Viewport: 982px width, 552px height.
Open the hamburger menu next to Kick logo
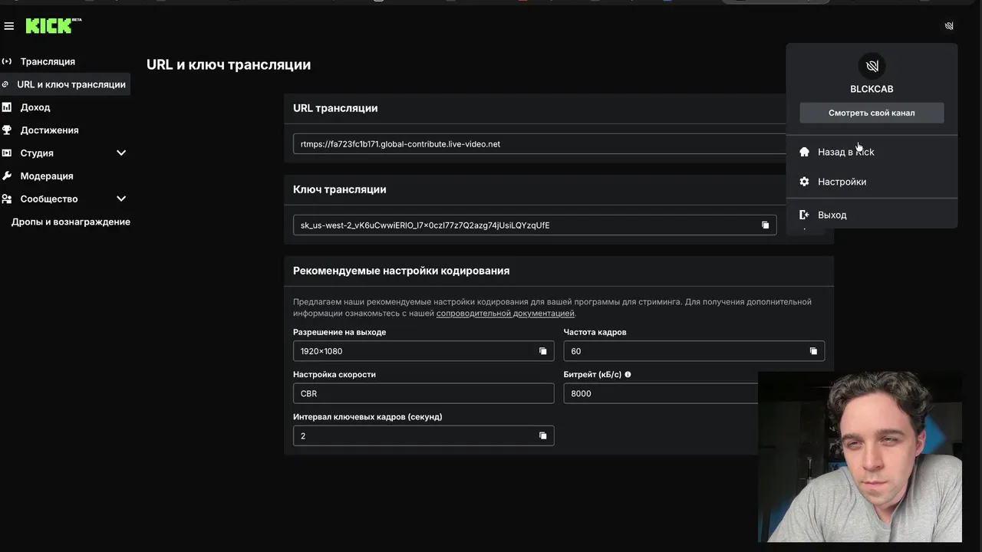(9, 26)
